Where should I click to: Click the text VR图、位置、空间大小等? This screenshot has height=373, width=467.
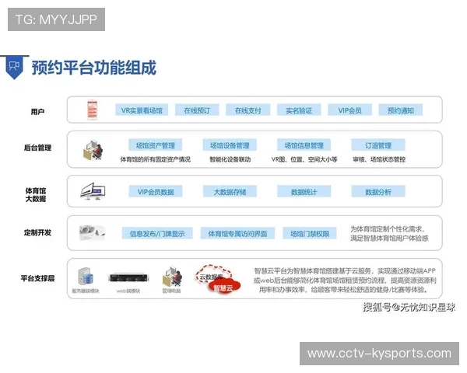(x=304, y=159)
